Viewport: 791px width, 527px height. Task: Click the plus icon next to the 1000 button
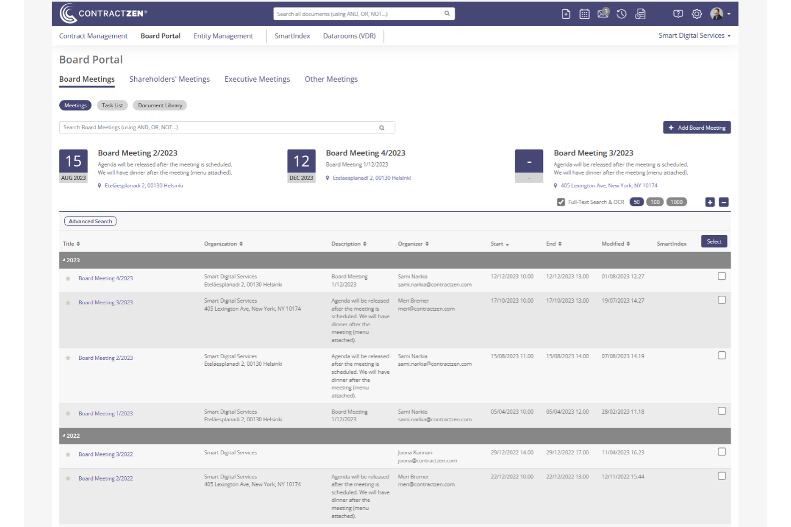click(x=710, y=202)
